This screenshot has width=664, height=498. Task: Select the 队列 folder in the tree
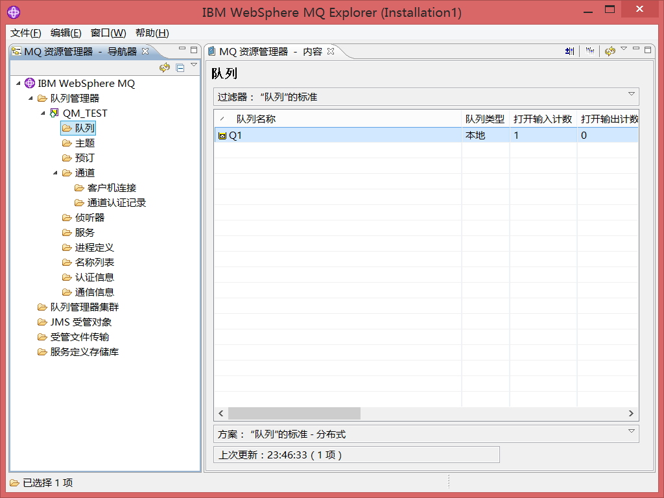click(78, 128)
